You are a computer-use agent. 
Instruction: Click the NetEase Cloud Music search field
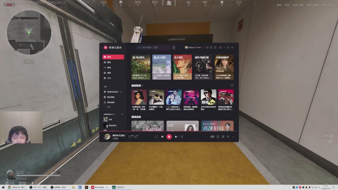(153, 47)
